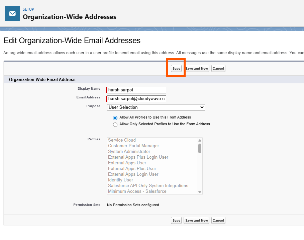Click the top Save and New button
Screen dimensions: 304x240
pos(197,69)
